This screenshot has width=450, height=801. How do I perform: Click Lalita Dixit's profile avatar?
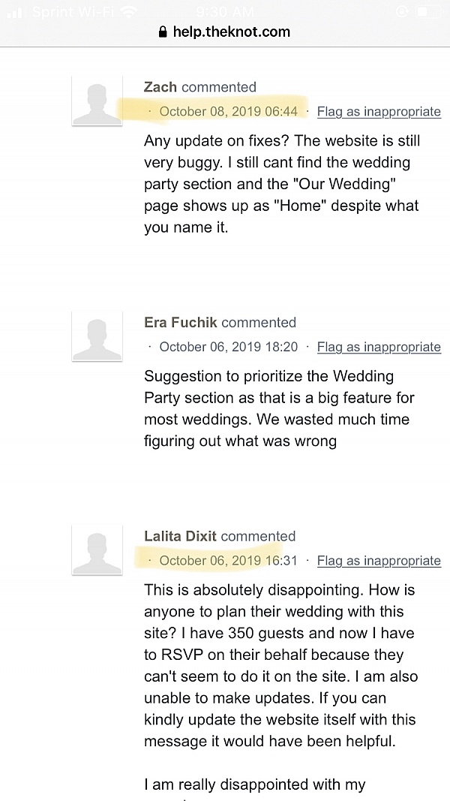coord(97,550)
